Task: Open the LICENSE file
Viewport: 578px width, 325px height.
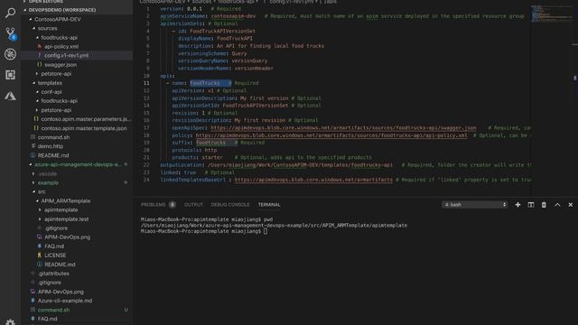Action: coord(55,255)
